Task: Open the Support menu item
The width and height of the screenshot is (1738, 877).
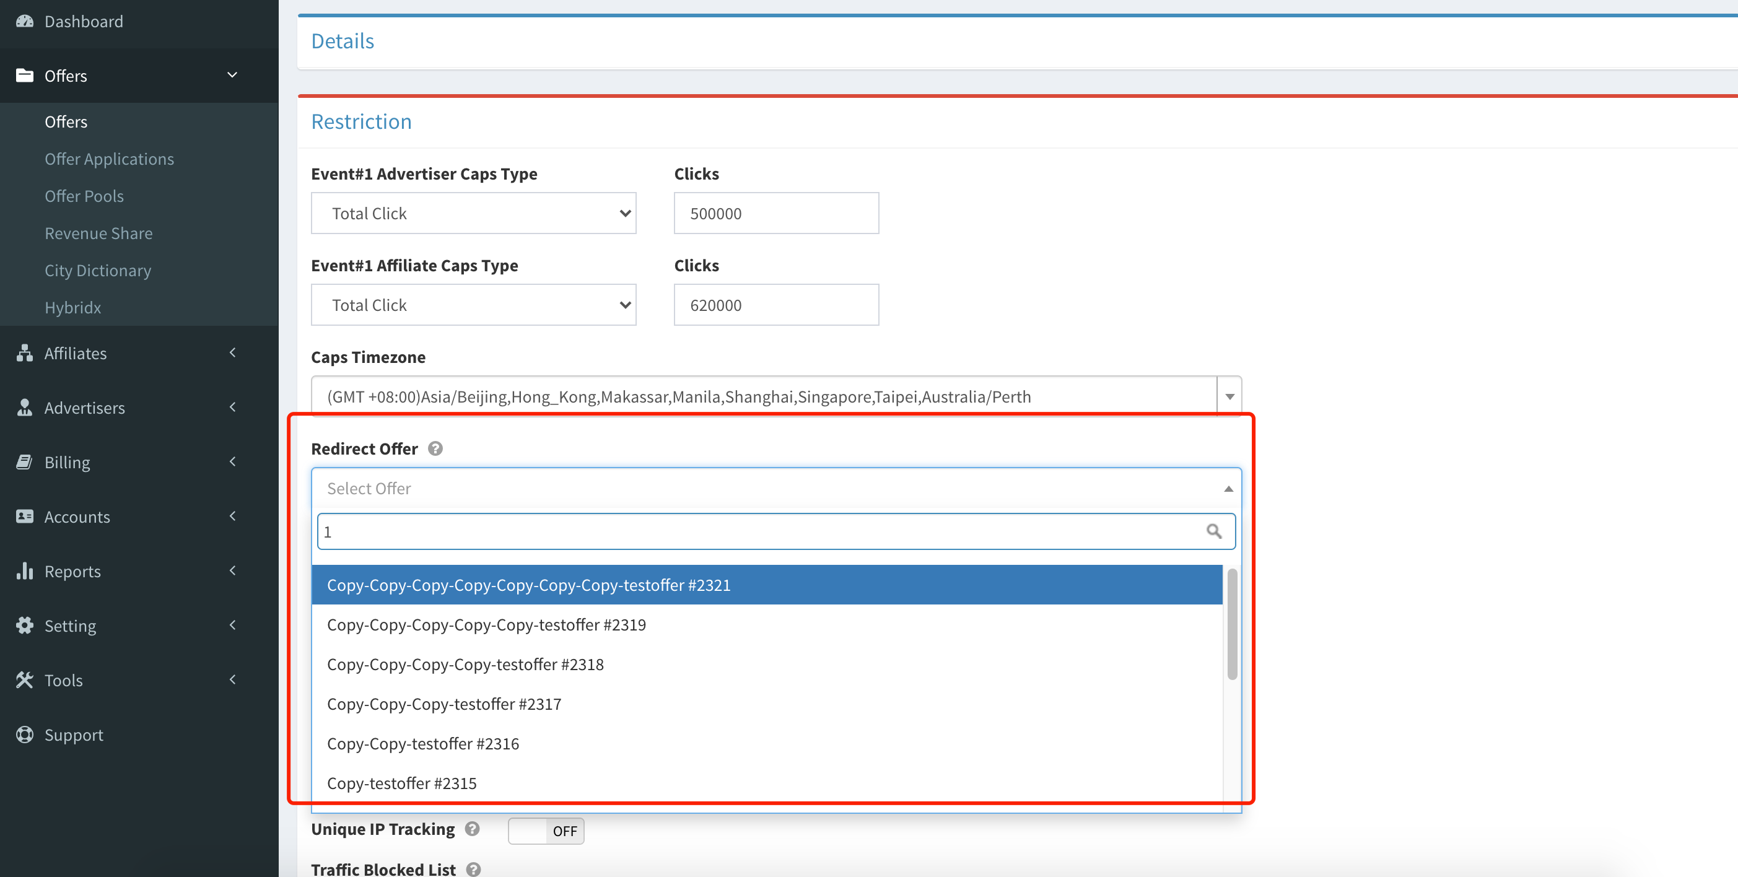Action: pyautogui.click(x=74, y=735)
